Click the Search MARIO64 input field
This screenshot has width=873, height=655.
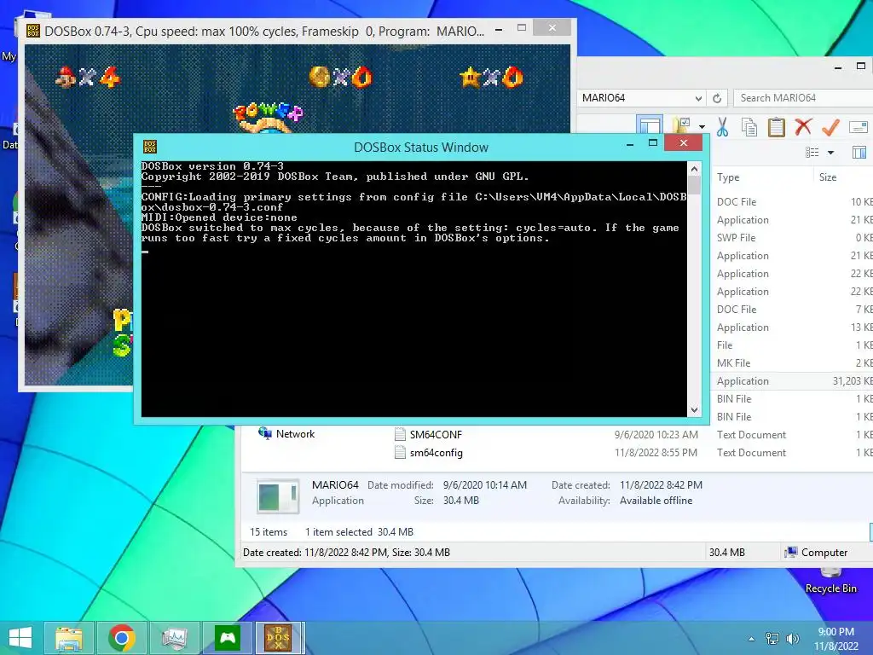click(803, 98)
